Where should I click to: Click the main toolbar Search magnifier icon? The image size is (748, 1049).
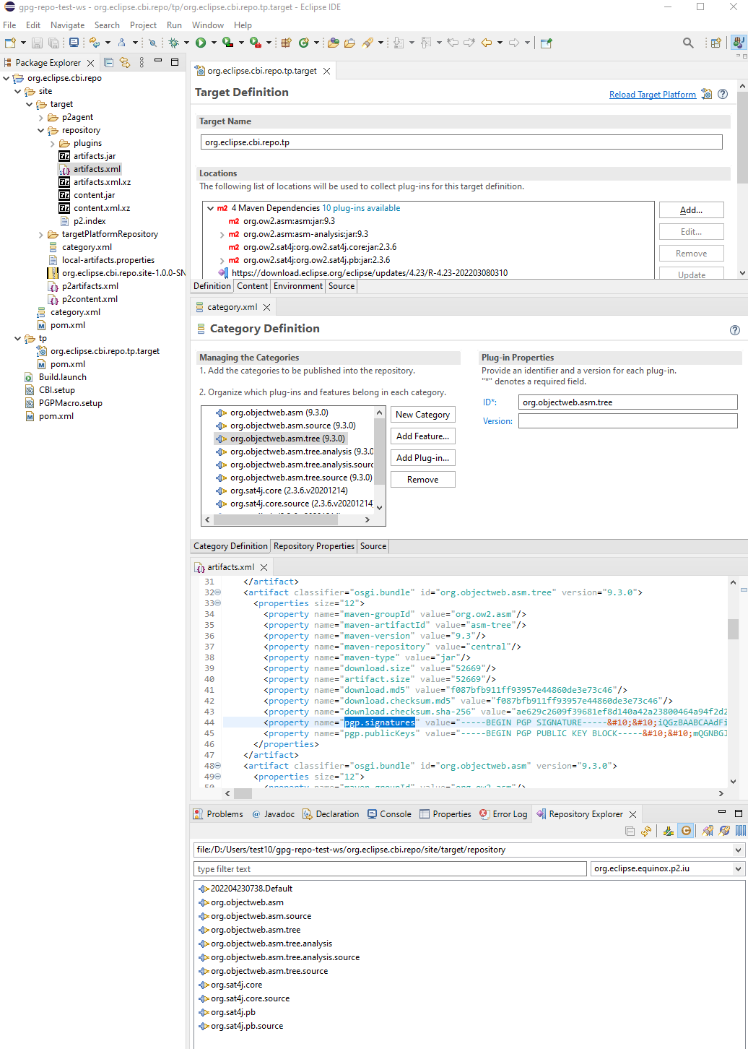coord(688,43)
